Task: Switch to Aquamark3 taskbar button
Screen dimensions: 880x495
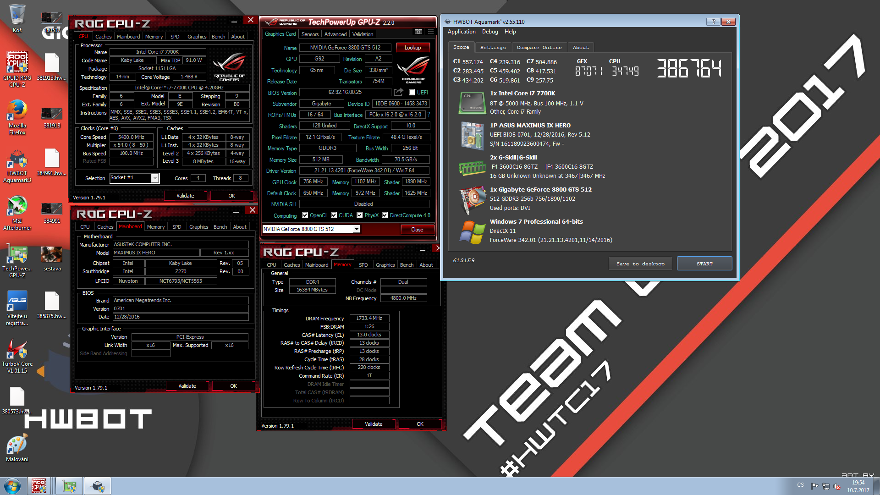Action: coord(98,486)
